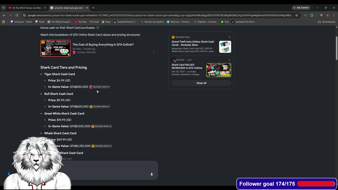Image resolution: width=338 pixels, height=190 pixels.
Task: Open the tab search dropdown arrow
Action: (3, 8)
